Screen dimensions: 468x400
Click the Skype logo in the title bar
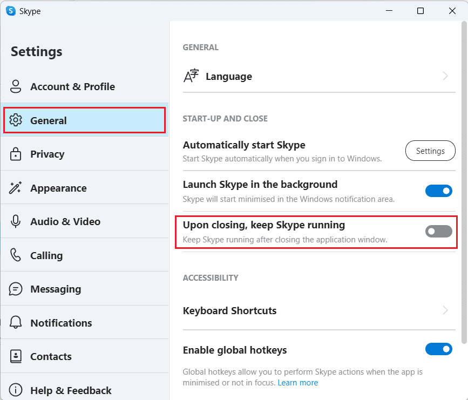[11, 11]
